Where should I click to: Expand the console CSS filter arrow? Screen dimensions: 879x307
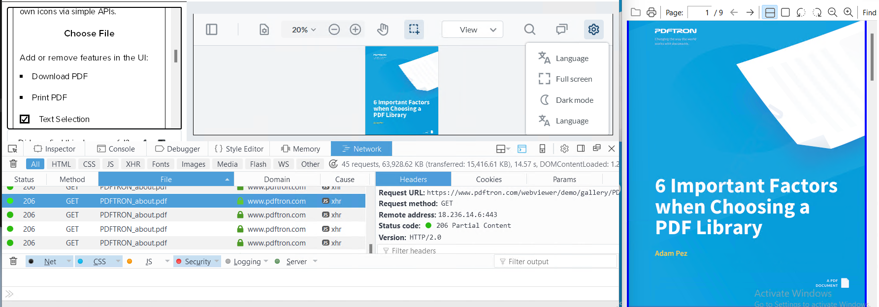click(x=118, y=261)
